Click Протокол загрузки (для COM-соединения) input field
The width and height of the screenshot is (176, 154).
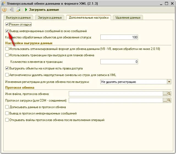click(x=116, y=100)
